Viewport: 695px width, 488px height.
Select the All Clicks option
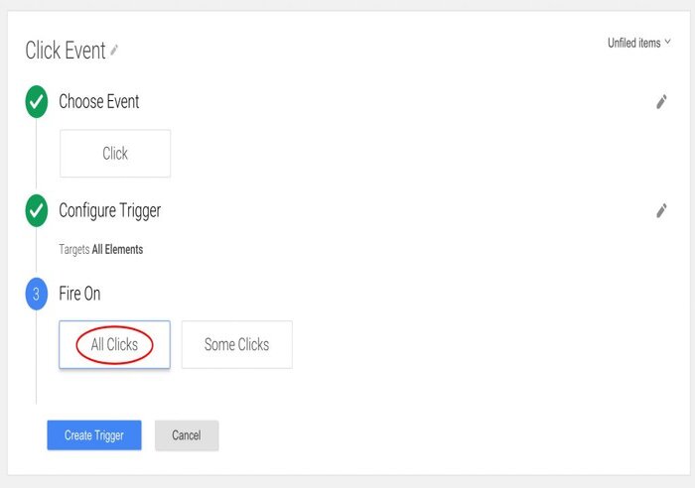[x=114, y=344]
